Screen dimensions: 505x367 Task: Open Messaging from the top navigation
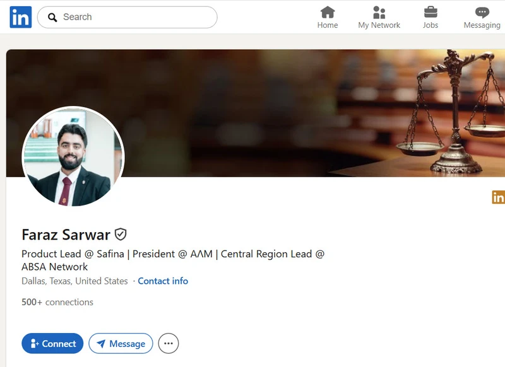coord(481,12)
